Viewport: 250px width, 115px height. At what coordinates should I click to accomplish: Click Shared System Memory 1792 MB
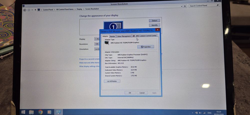pyautogui.click(x=134, y=76)
